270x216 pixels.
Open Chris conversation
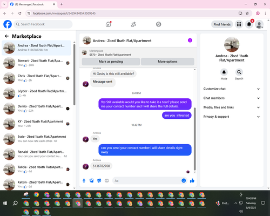(36, 78)
